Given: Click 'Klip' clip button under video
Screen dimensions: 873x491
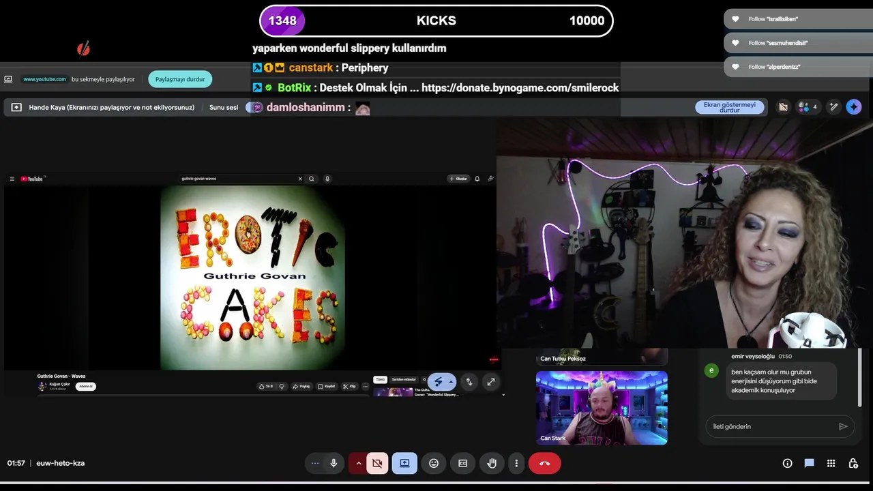Looking at the screenshot, I should tap(349, 386).
